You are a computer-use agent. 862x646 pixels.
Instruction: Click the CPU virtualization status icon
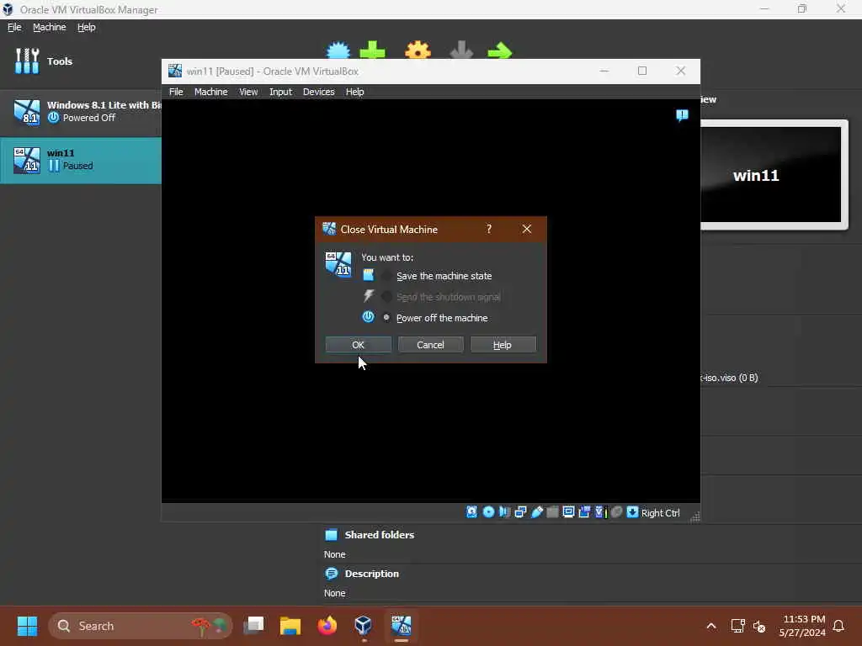click(600, 512)
